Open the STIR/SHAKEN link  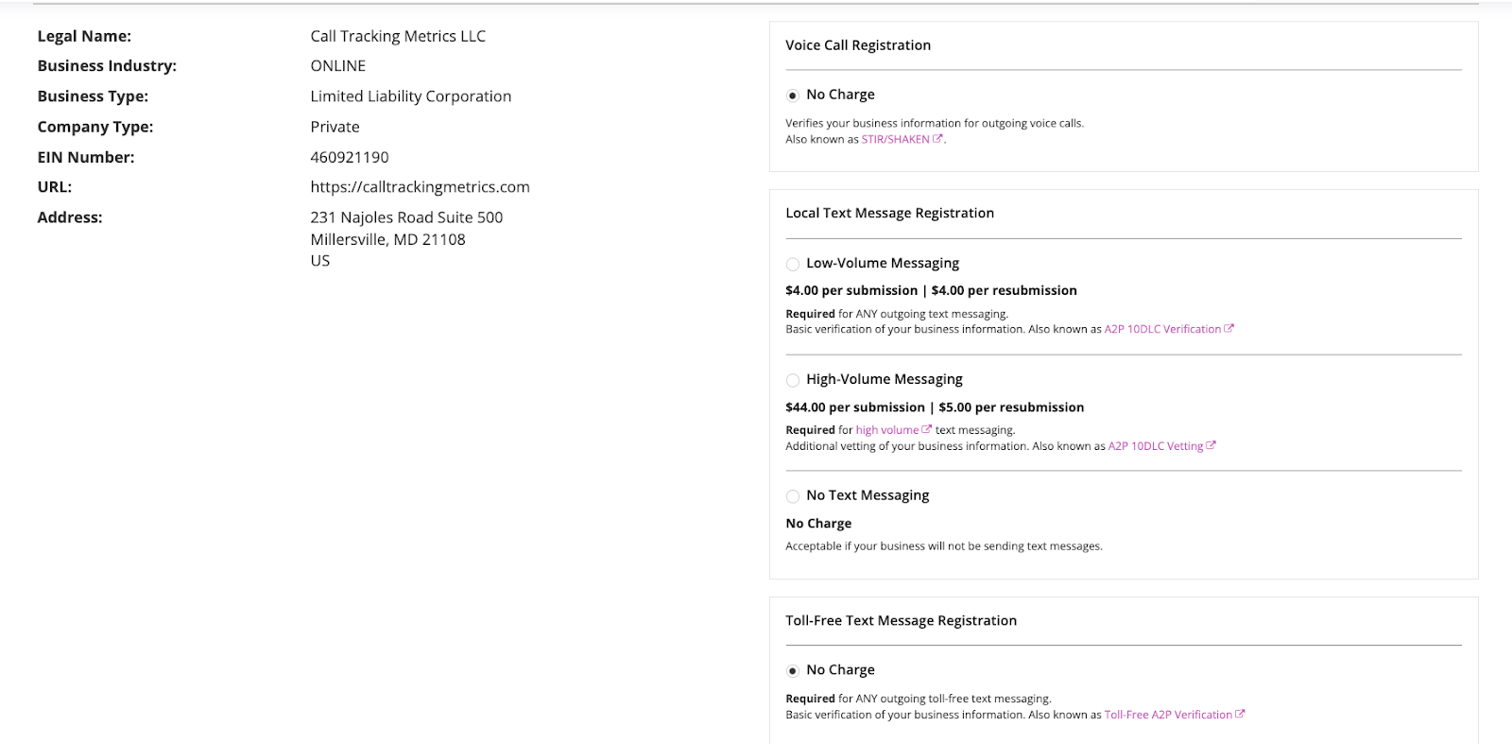[x=895, y=139]
